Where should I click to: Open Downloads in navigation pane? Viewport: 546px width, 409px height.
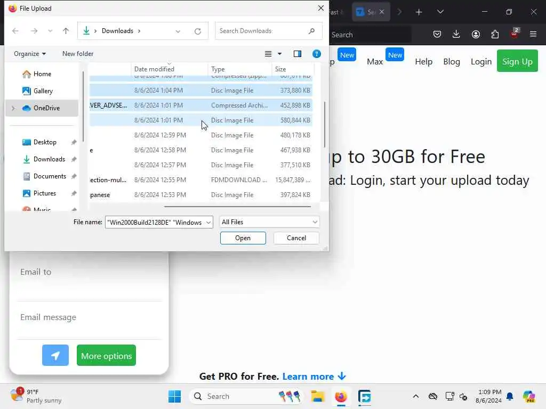pyautogui.click(x=49, y=159)
